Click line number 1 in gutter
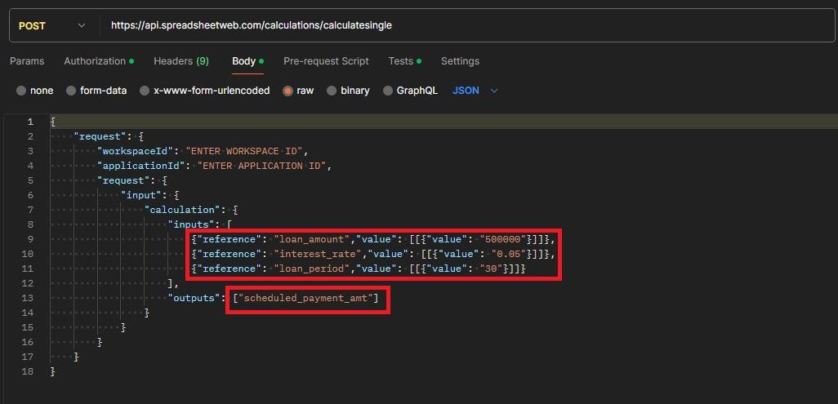 (30, 122)
